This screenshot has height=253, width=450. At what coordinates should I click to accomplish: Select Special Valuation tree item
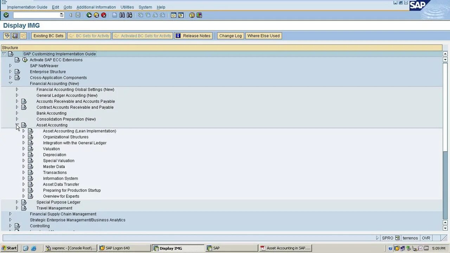[59, 161]
